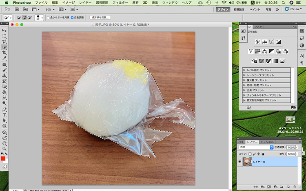Expand 色相・彩度 プリセット
This screenshot has height=191, width=306.
(x=244, y=85)
